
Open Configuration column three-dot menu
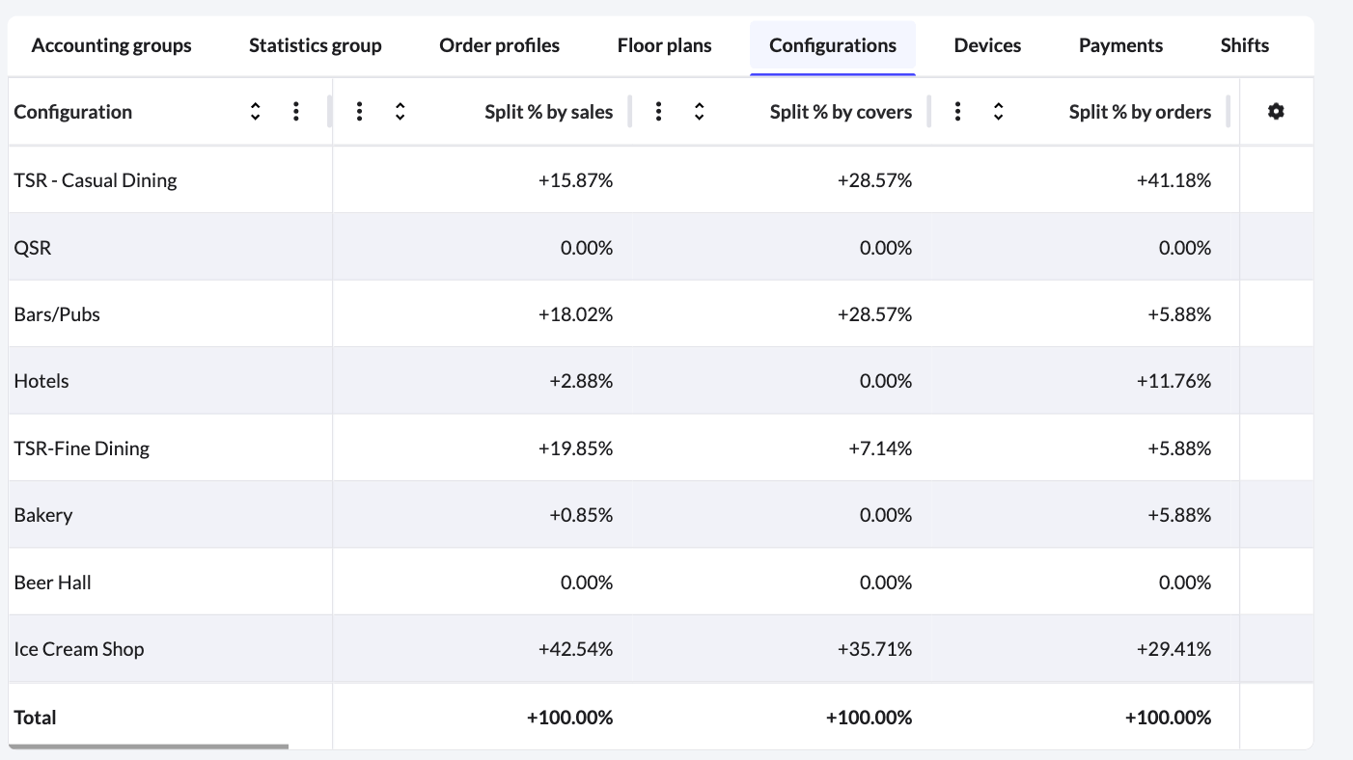pos(296,112)
